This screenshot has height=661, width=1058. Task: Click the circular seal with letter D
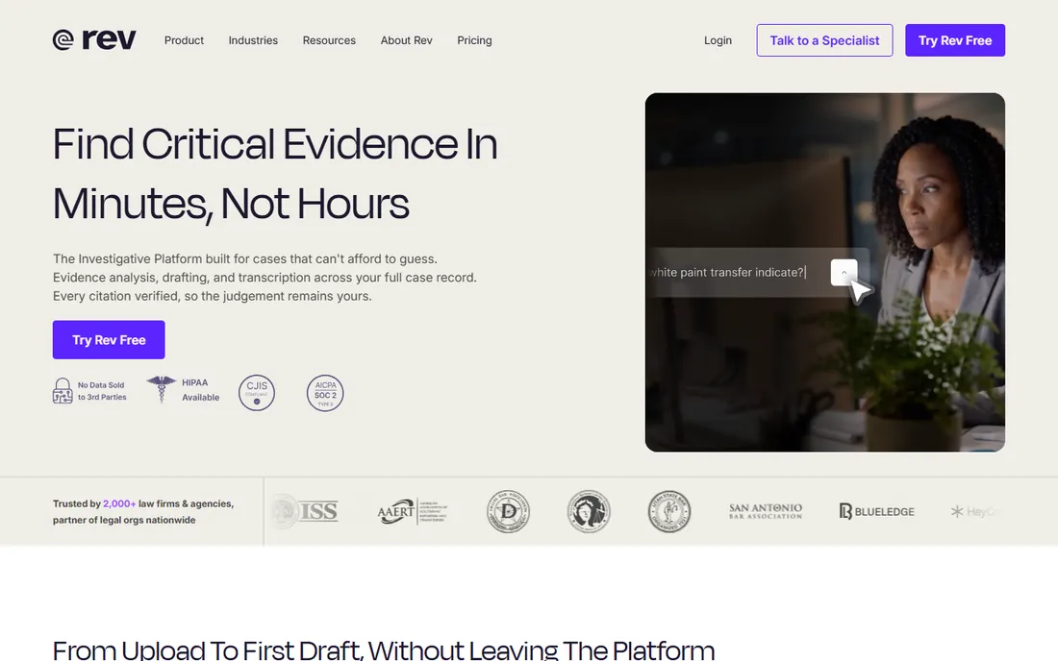(508, 511)
